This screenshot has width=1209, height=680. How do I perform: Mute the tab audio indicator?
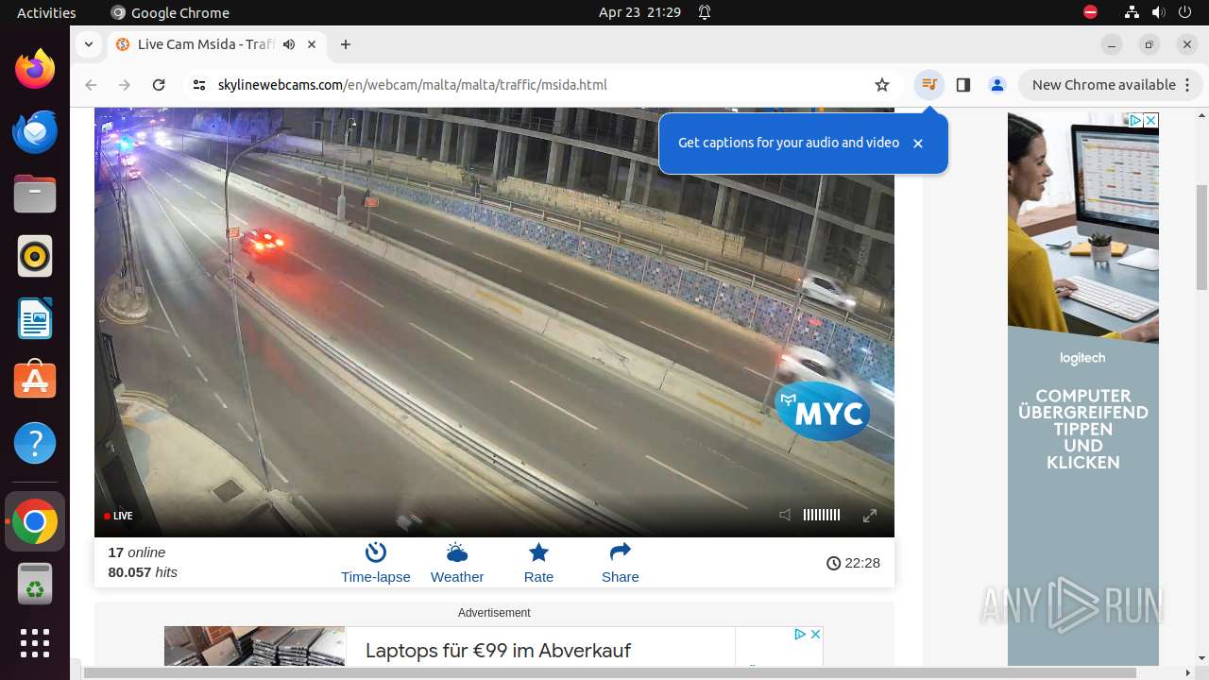pos(289,44)
